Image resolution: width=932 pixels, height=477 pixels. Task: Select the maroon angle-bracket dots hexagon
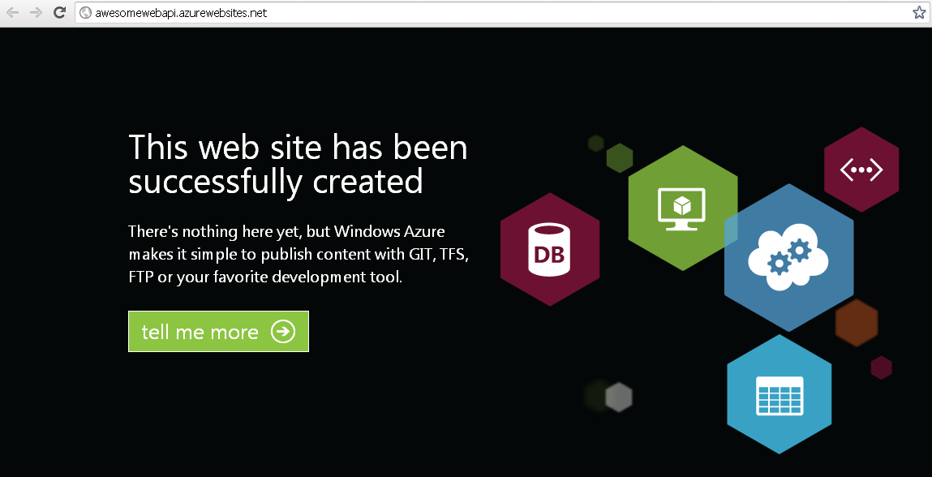coord(861,170)
